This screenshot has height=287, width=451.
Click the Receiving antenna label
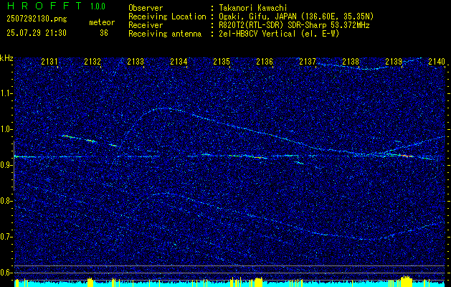pyautogui.click(x=165, y=34)
